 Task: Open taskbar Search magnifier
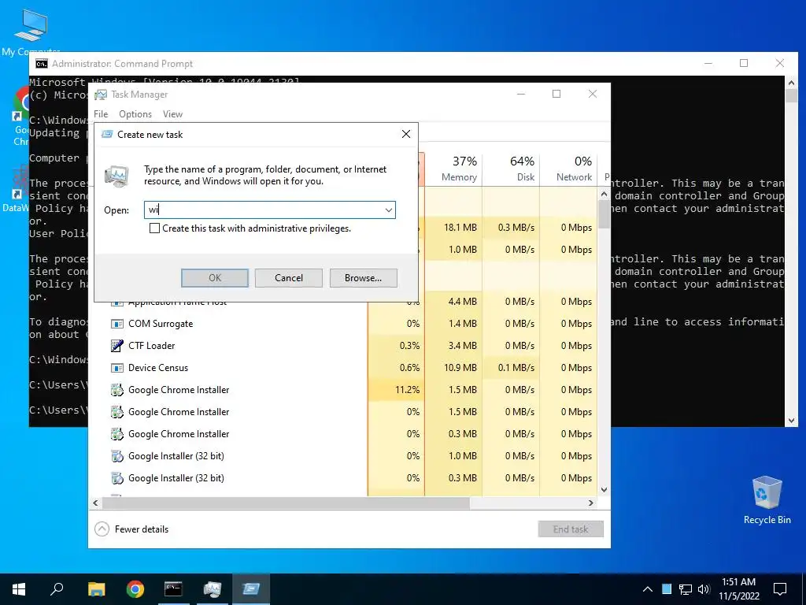tap(57, 589)
